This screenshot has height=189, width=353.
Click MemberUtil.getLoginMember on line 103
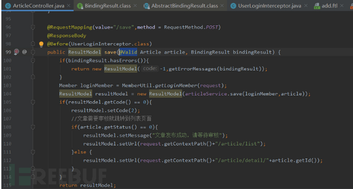point(160,86)
